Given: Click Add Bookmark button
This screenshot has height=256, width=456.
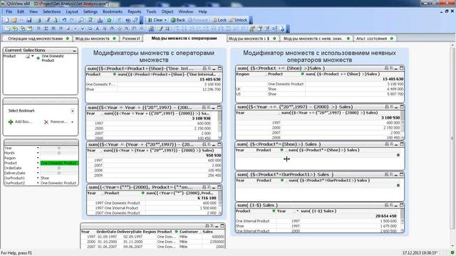Looking at the screenshot, I should [x=21, y=122].
